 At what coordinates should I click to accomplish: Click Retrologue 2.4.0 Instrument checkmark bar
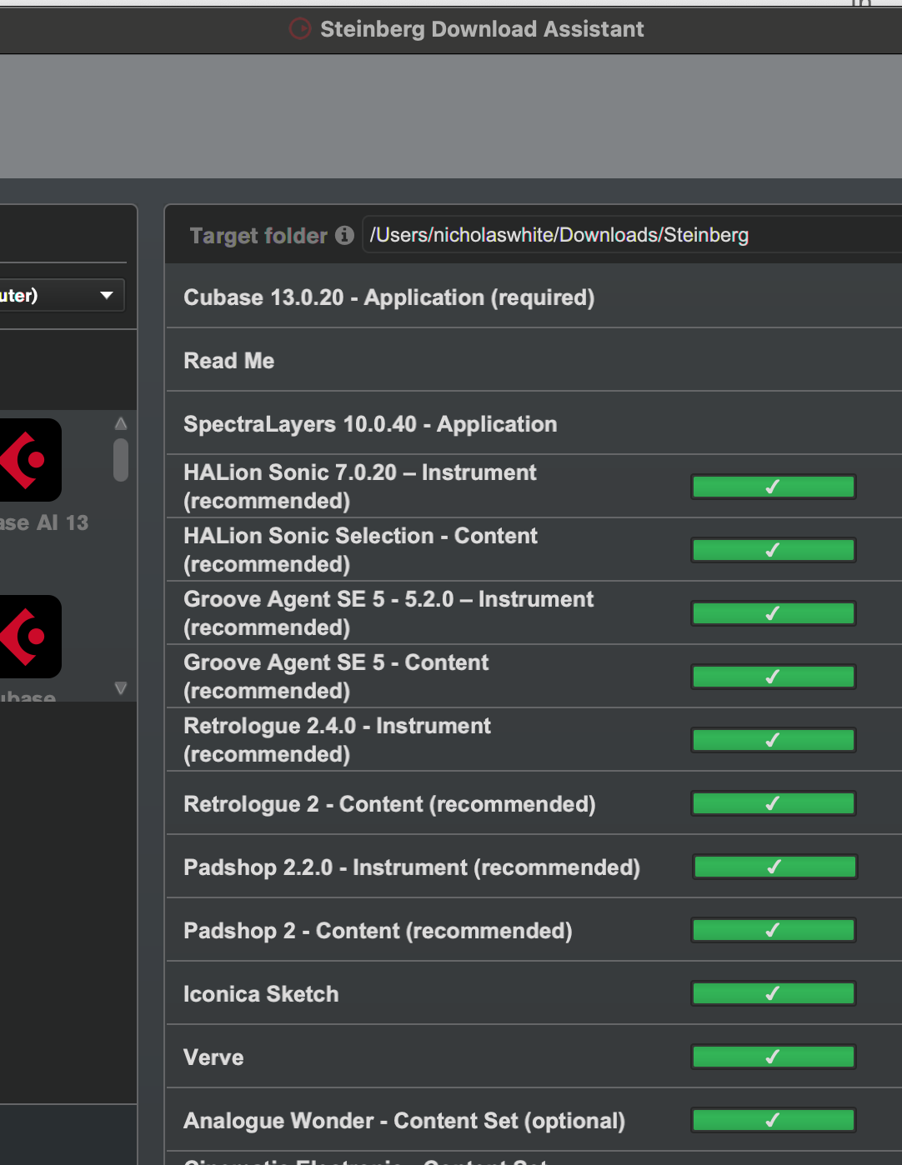click(x=773, y=740)
